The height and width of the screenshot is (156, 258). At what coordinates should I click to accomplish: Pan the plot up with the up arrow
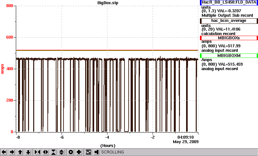[x=20, y=152]
